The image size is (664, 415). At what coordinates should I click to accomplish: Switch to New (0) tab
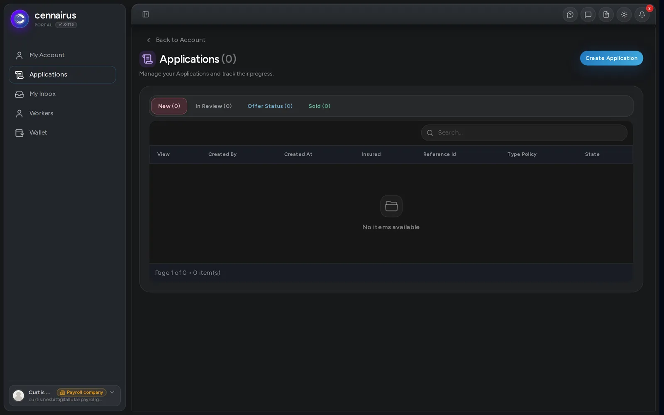click(169, 106)
